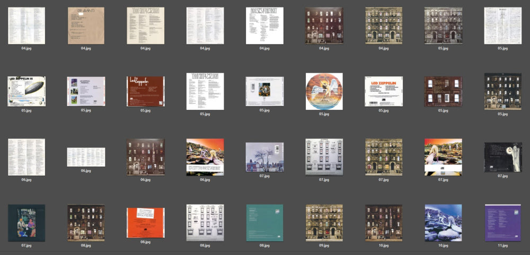The width and height of the screenshot is (530, 255).
Task: Open the blue Houses of the Holy cover thumbnail
Action: pyautogui.click(x=443, y=223)
